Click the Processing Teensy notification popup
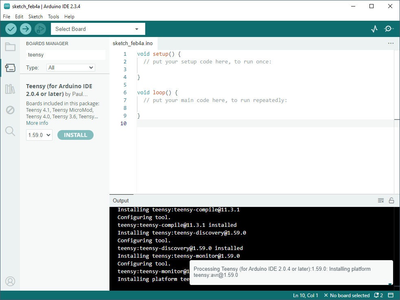Screen dimensions: 400x300 pos(291,272)
